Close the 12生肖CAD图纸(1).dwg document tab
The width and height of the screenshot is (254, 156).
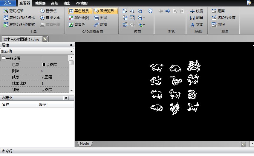click(x=45, y=39)
